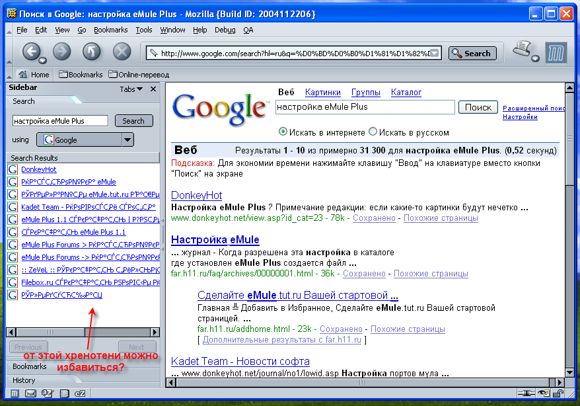Open the Help menu
The width and height of the screenshot is (580, 406).
(199, 30)
